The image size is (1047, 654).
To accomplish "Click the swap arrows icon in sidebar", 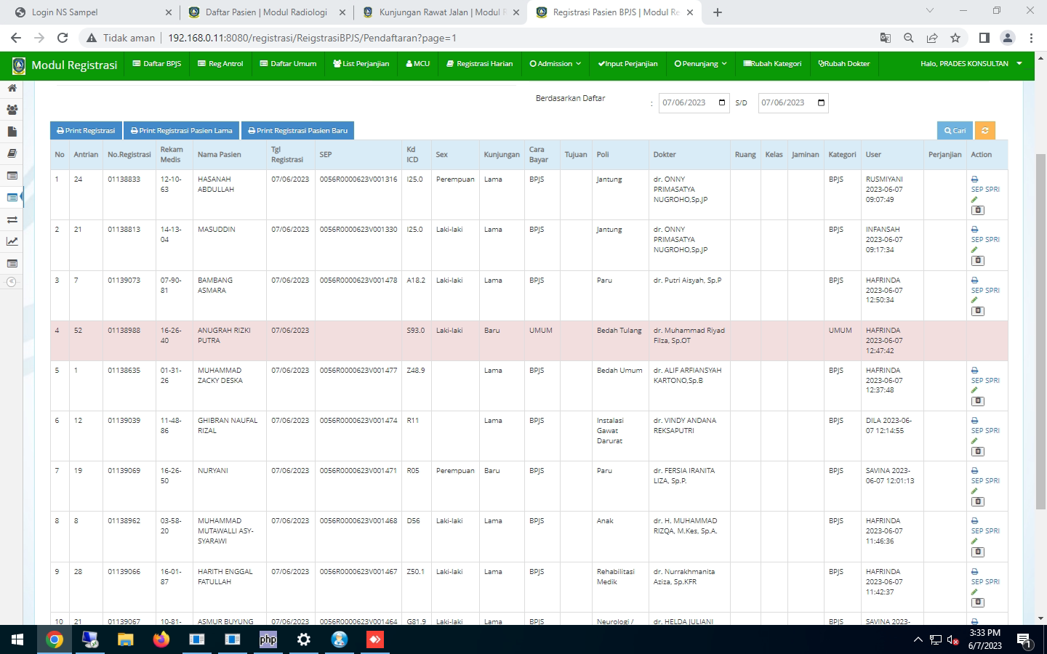I will tap(12, 219).
